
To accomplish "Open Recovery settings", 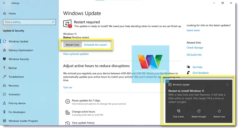I will point(14,86).
